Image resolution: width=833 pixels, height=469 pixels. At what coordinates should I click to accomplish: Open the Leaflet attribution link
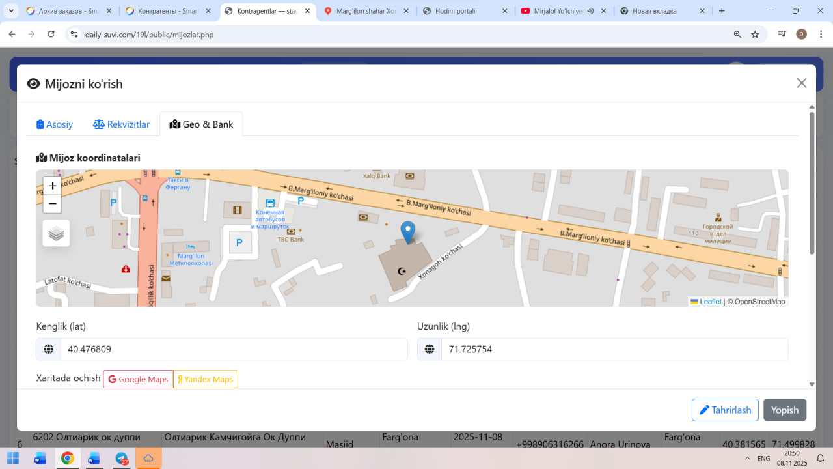tap(710, 302)
